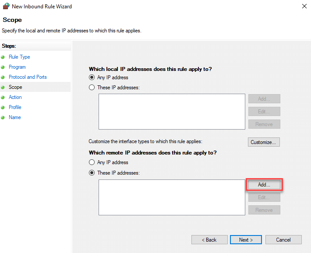Choose remote 'Any IP address' radio option

(92, 162)
